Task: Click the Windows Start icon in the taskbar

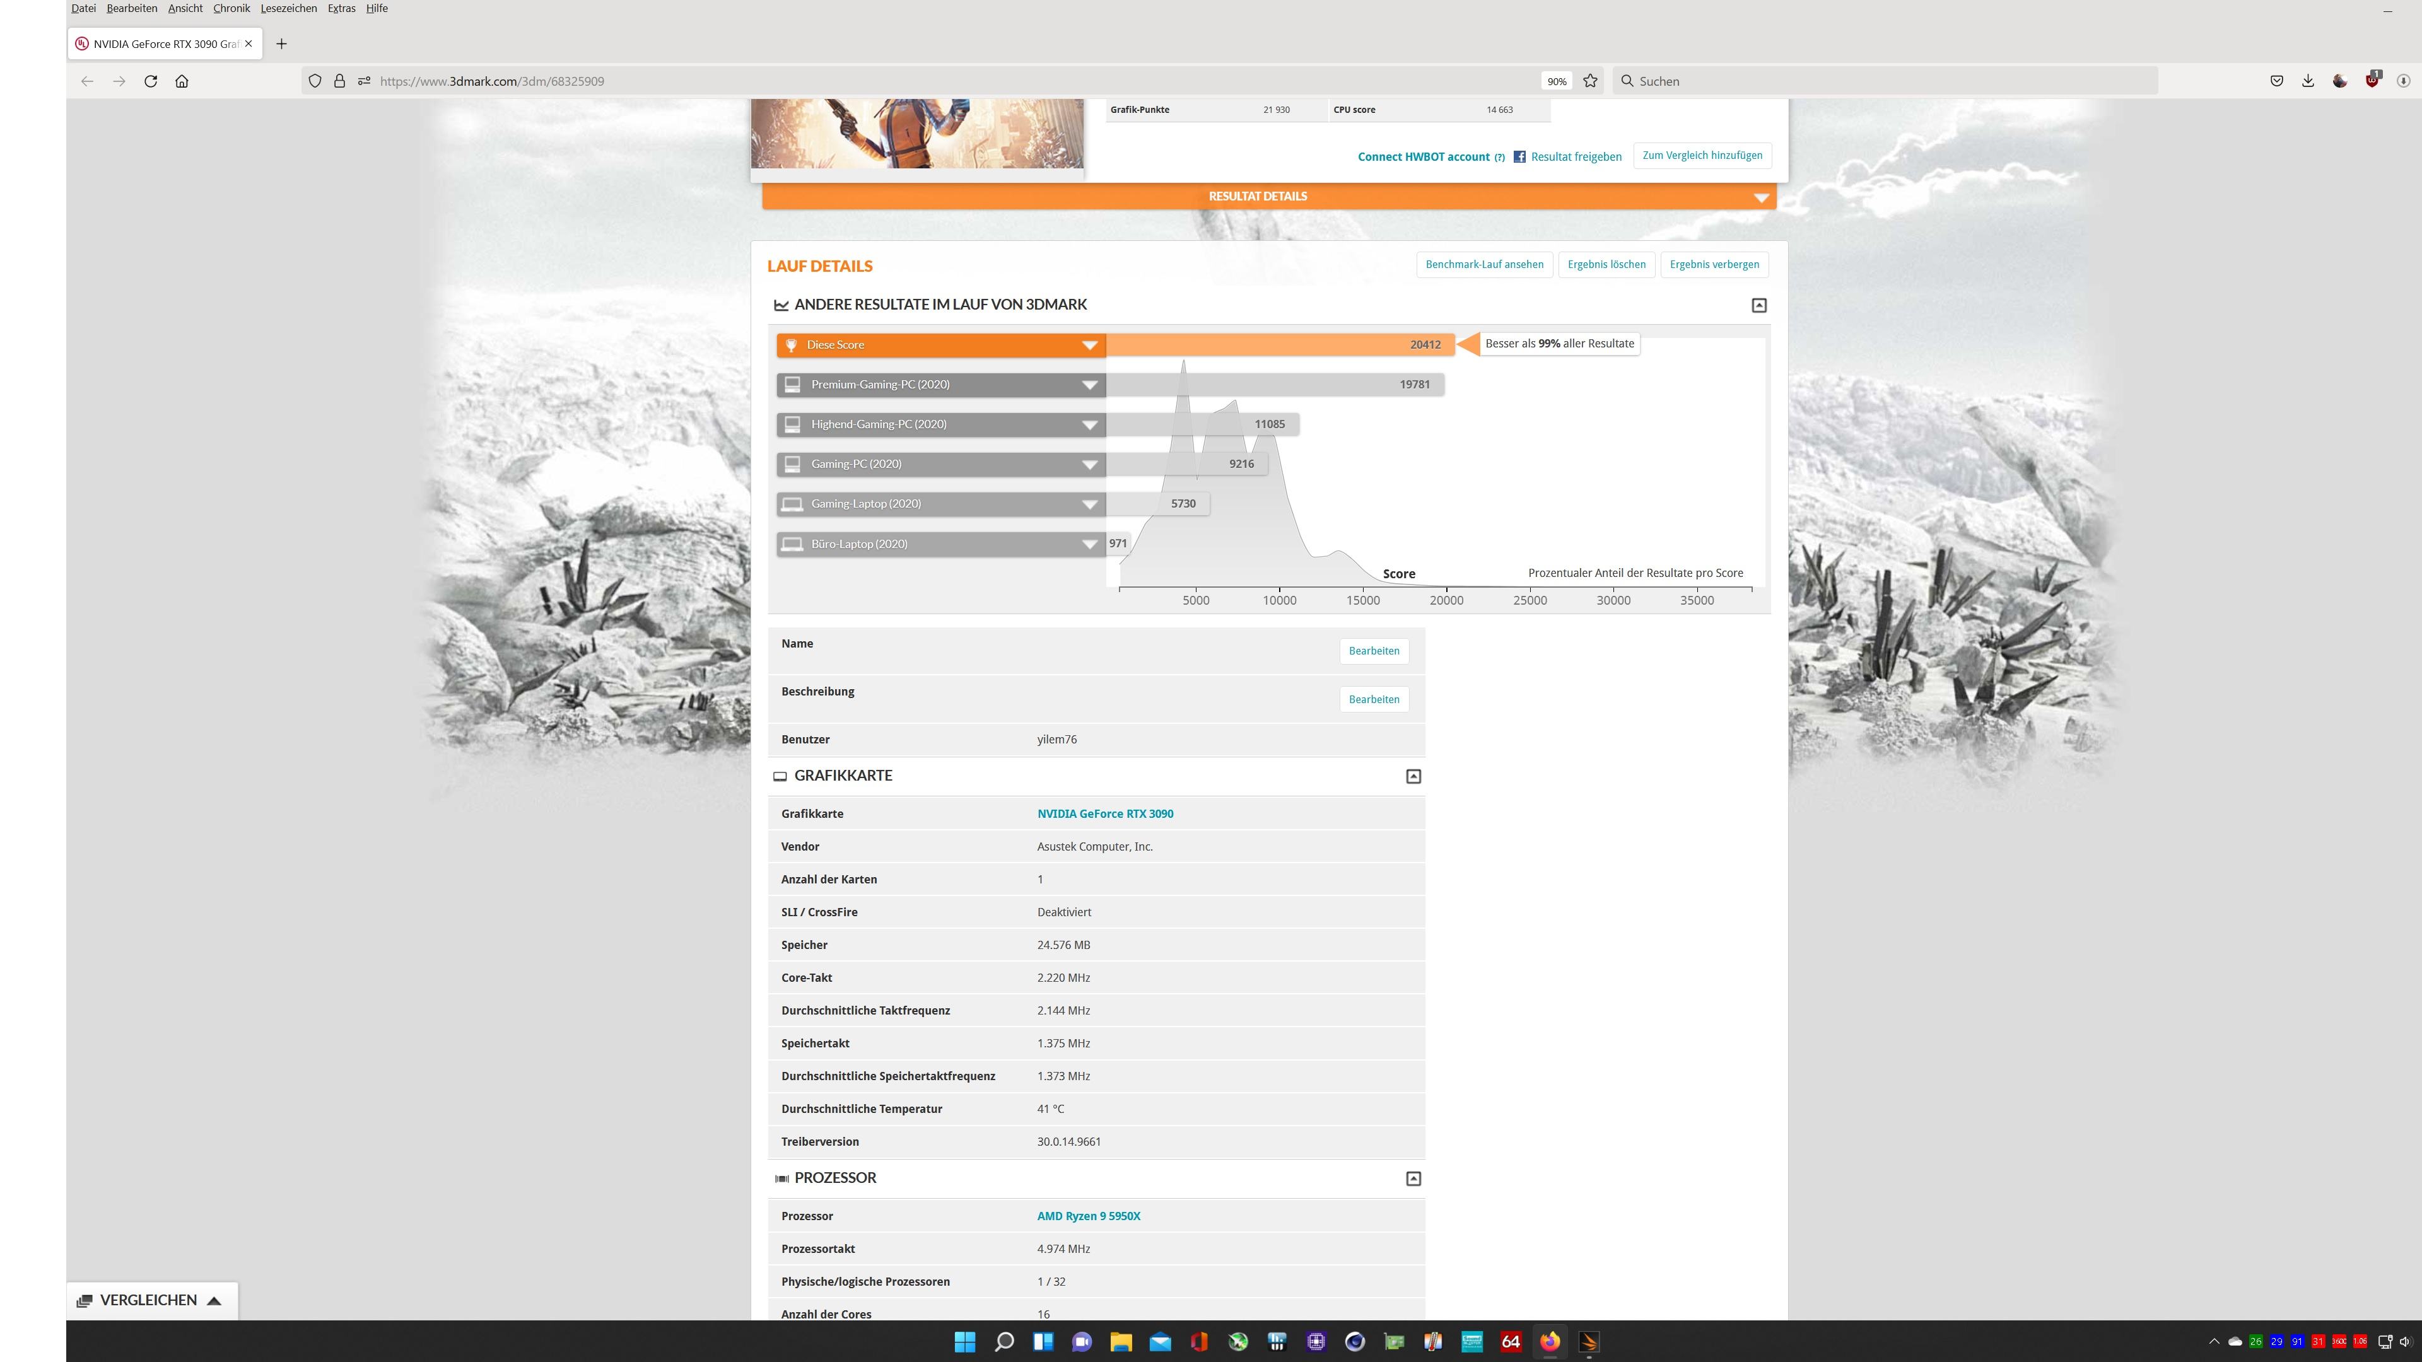Action: click(964, 1341)
